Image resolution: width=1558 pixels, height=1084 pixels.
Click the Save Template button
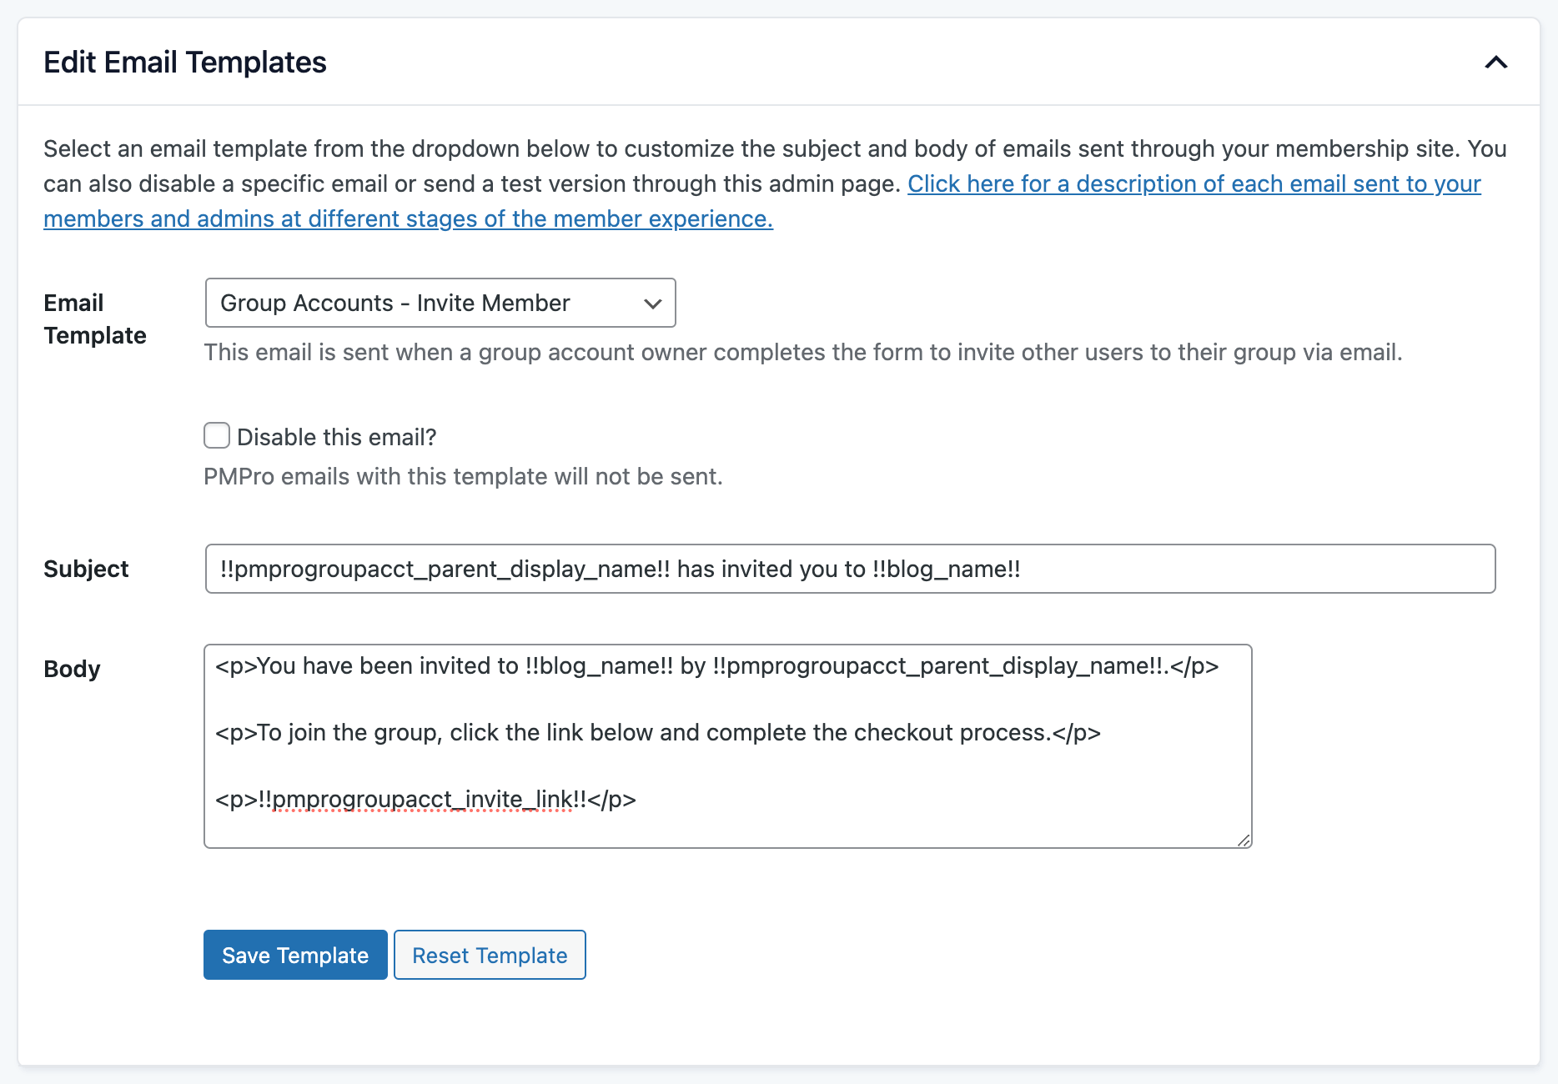(294, 955)
